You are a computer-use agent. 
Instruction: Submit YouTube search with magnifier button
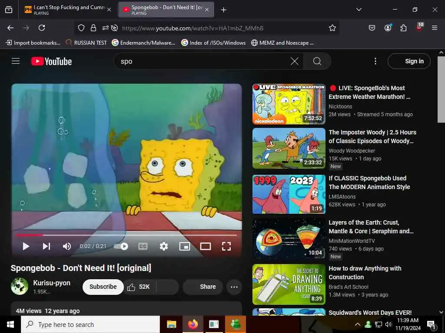[317, 61]
